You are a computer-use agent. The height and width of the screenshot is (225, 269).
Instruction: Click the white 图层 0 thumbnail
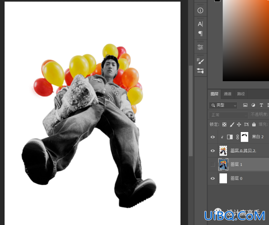223,178
